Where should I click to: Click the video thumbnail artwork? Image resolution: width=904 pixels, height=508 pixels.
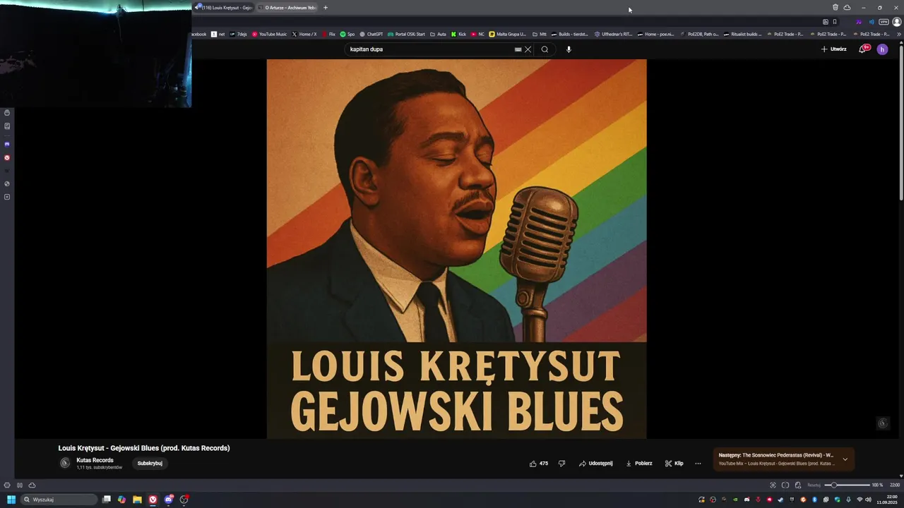pyautogui.click(x=456, y=249)
